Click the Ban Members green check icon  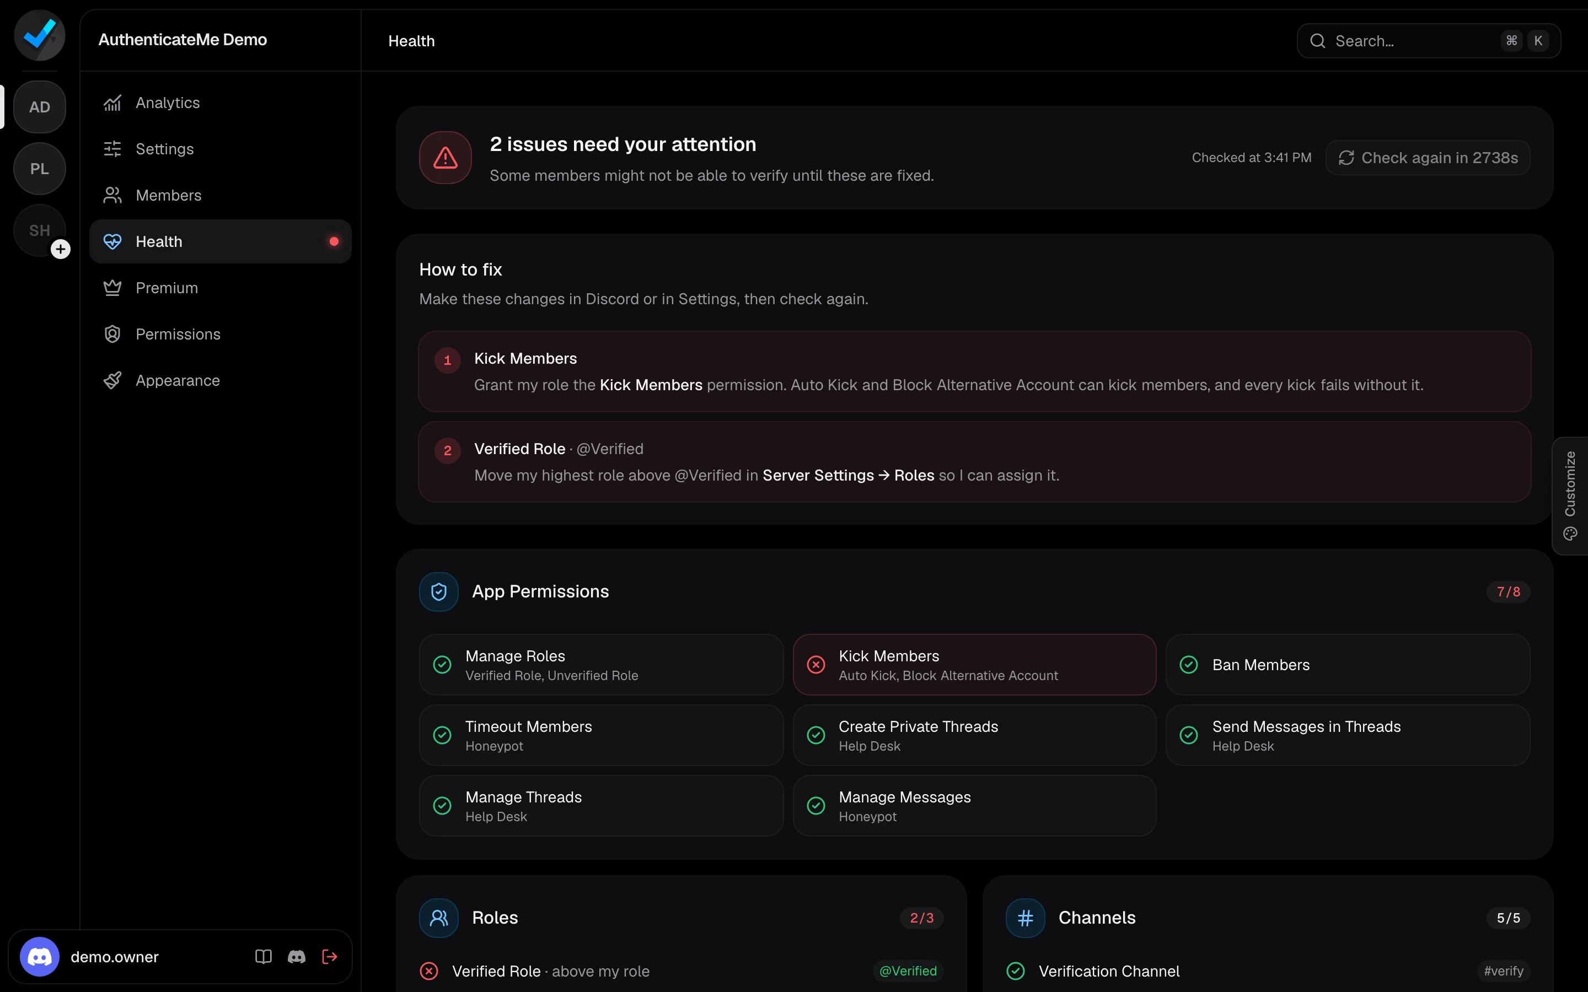1189,665
